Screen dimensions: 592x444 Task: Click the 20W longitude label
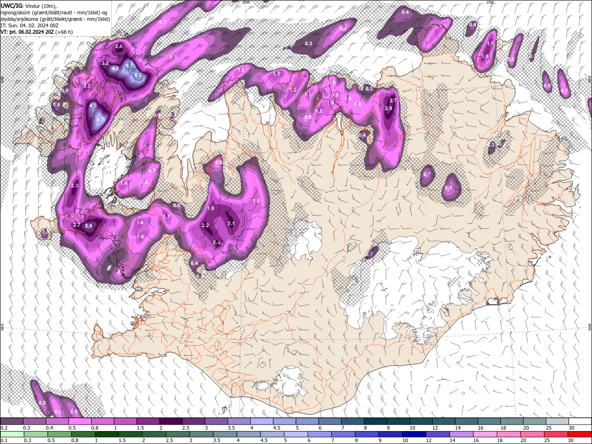click(x=246, y=2)
